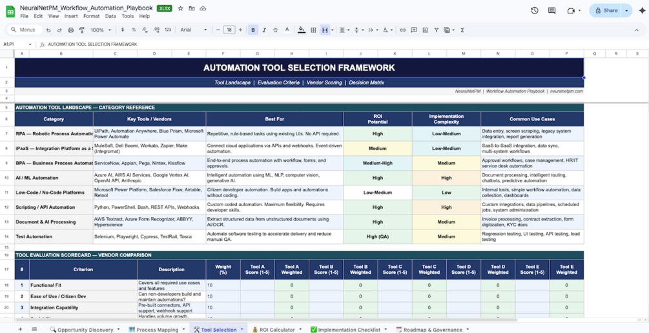Toggle italic formatting
Screen dimensions: 649x333
265,30
